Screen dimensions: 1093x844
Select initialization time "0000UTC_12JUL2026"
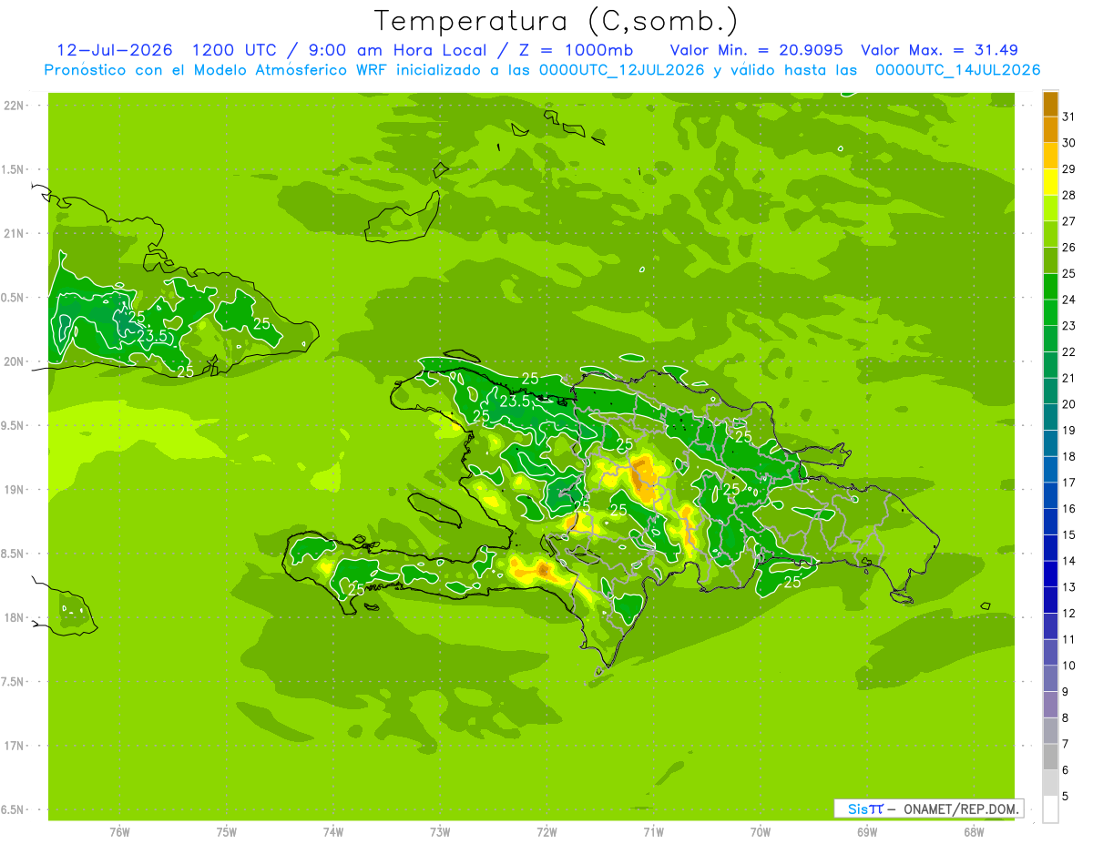pos(621,70)
